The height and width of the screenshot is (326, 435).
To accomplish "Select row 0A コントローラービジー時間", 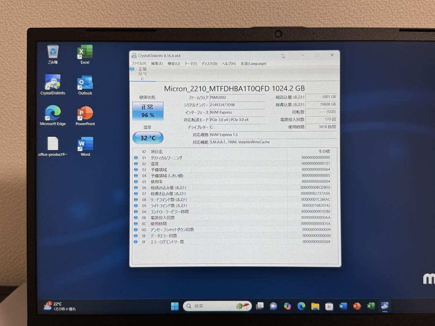I will (232, 212).
